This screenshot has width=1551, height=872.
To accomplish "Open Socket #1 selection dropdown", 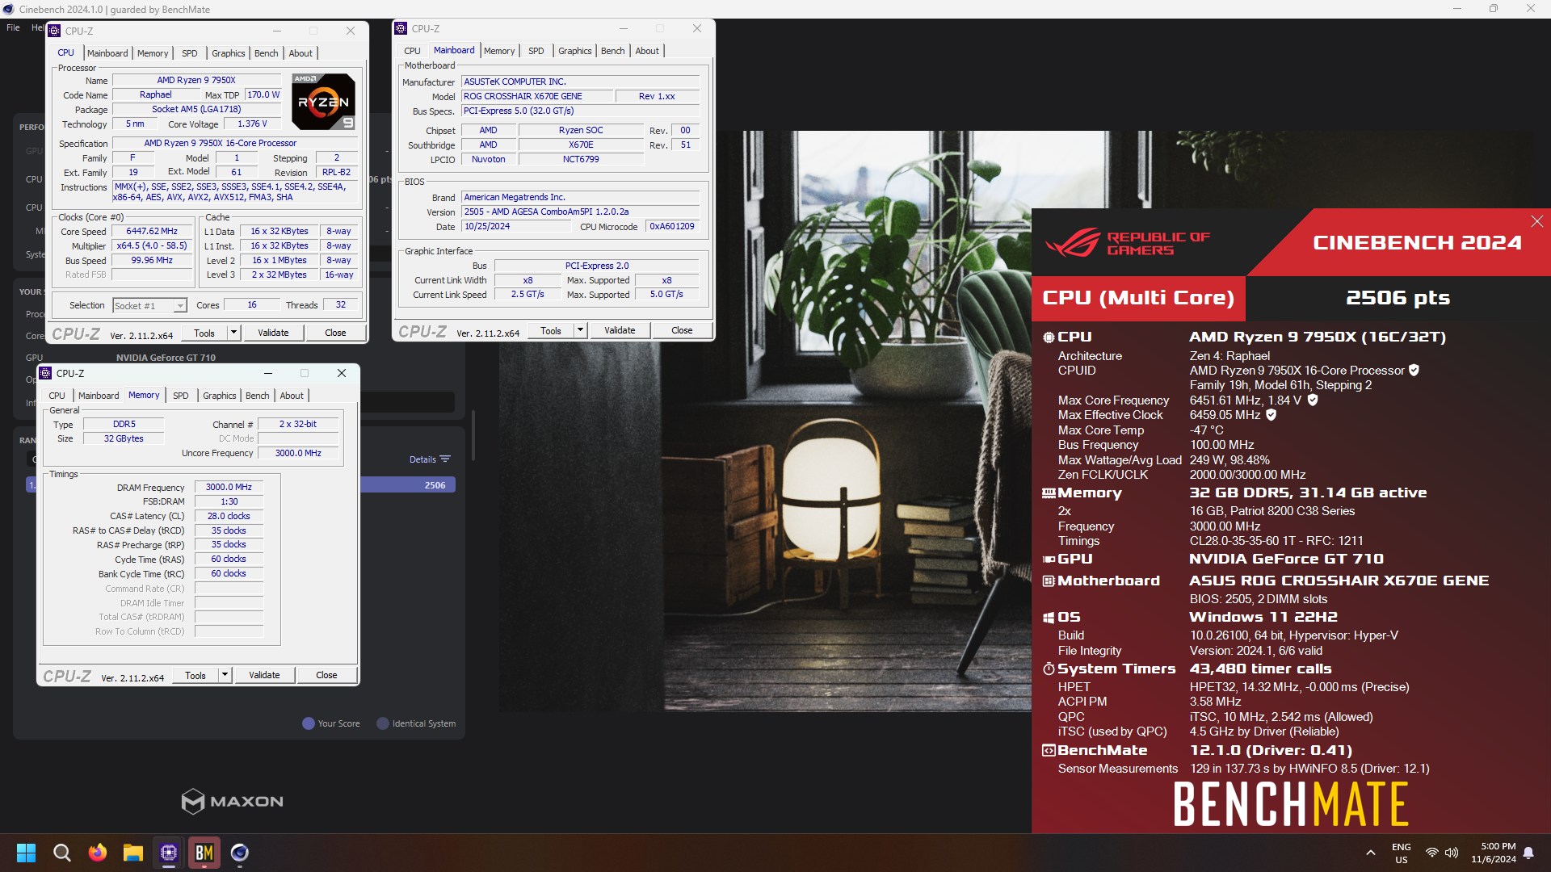I will point(149,305).
